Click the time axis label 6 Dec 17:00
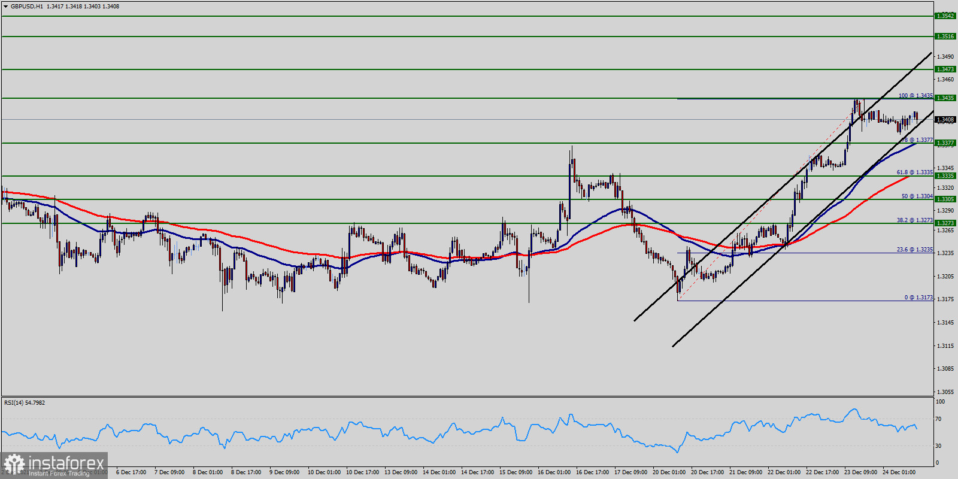 [x=131, y=472]
